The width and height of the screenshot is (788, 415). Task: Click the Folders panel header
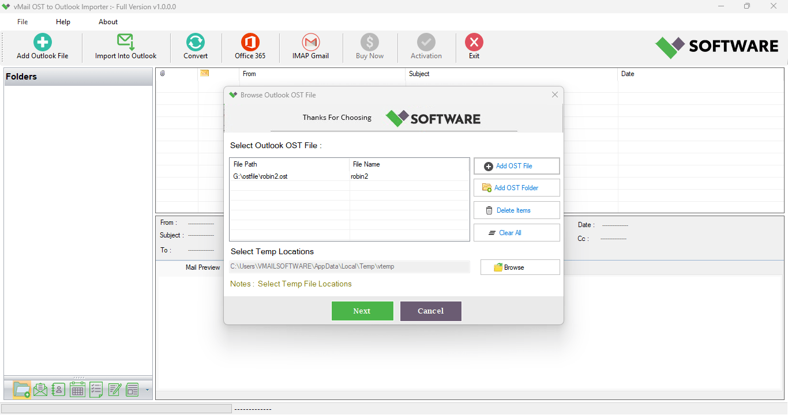[x=78, y=77]
